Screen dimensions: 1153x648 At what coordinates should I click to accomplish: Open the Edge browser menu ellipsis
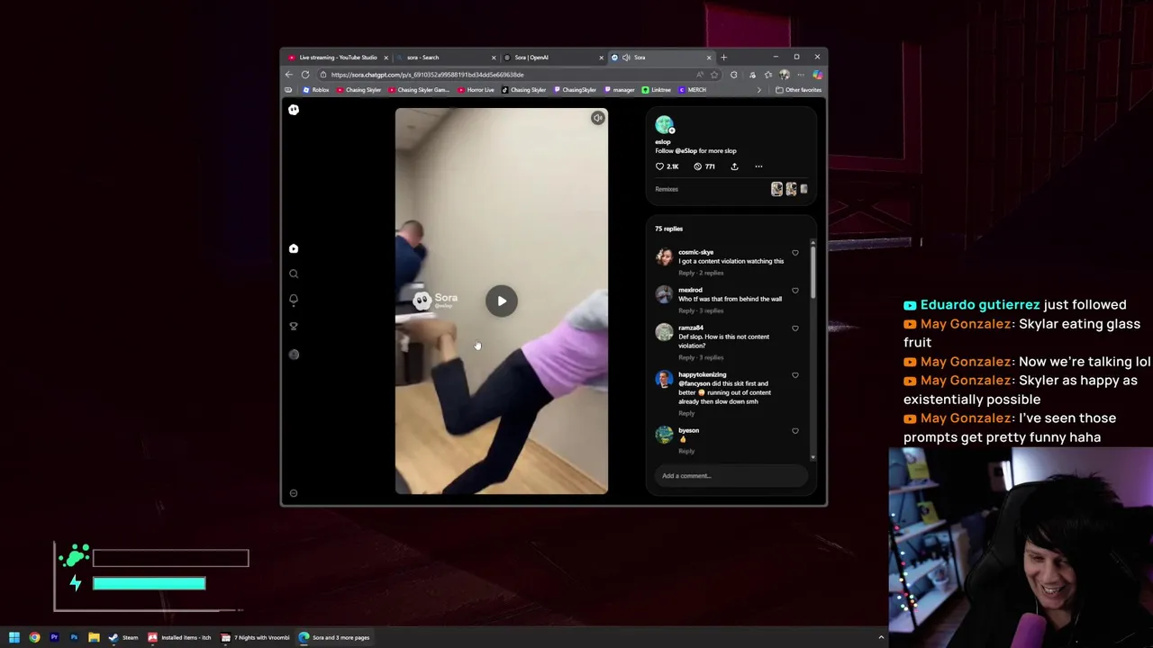[801, 75]
